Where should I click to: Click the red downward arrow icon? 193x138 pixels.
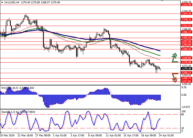point(174,77)
